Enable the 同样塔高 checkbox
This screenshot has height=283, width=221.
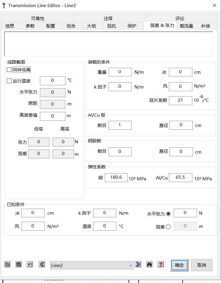click(9, 70)
